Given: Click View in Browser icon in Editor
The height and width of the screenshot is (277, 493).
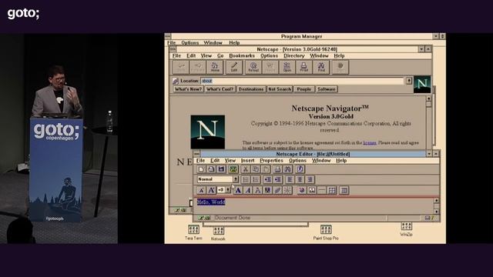Looking at the screenshot, I should pos(233,169).
